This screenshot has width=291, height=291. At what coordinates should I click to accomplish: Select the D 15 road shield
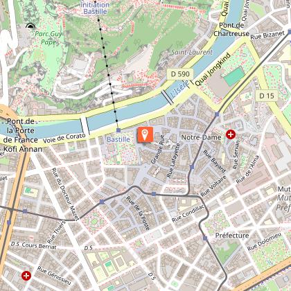[x=267, y=96]
